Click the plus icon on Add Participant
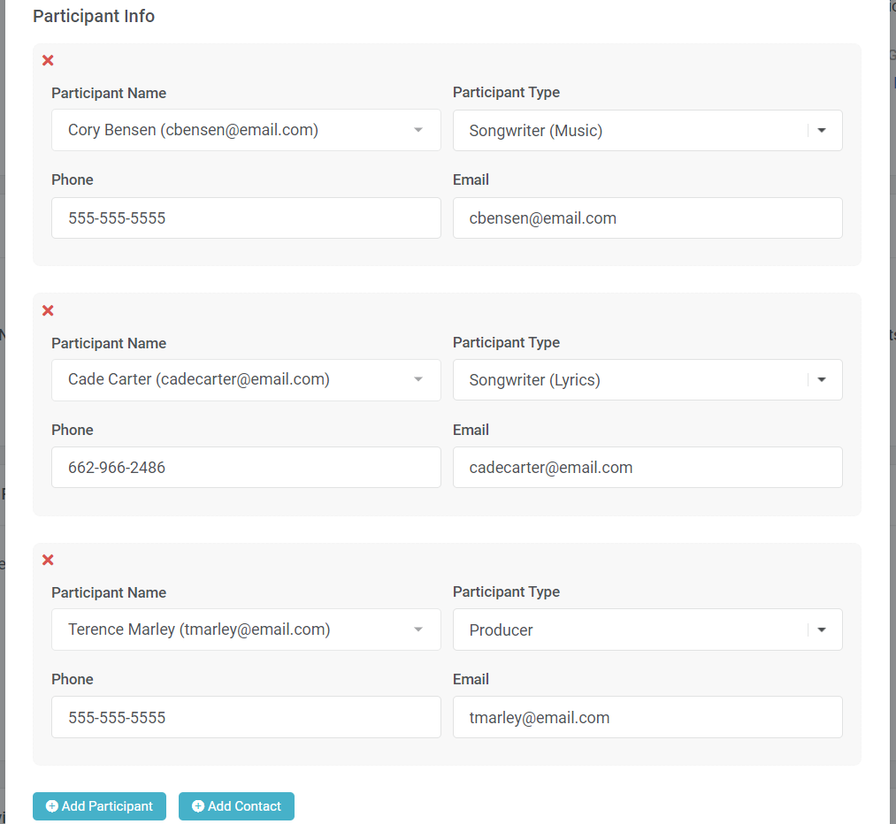896x824 pixels. 52,806
